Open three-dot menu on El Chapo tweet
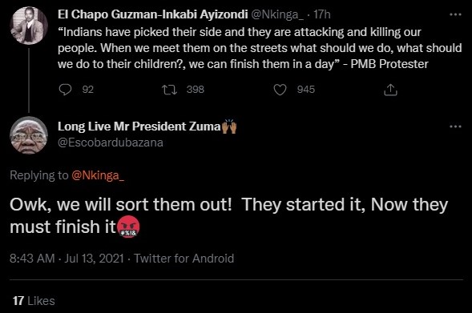The height and width of the screenshot is (313, 472). pyautogui.click(x=455, y=14)
